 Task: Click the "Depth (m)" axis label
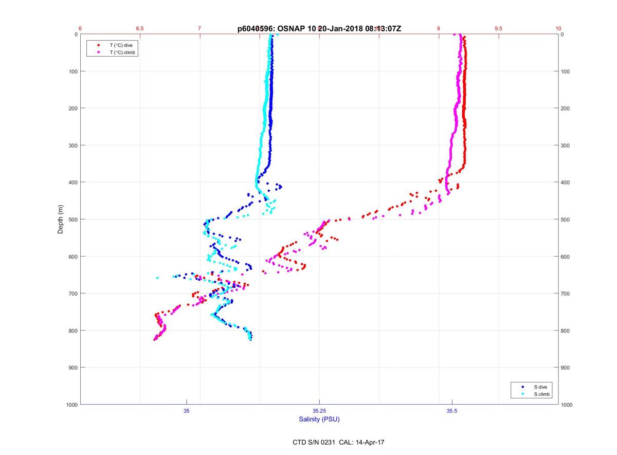pyautogui.click(x=61, y=220)
